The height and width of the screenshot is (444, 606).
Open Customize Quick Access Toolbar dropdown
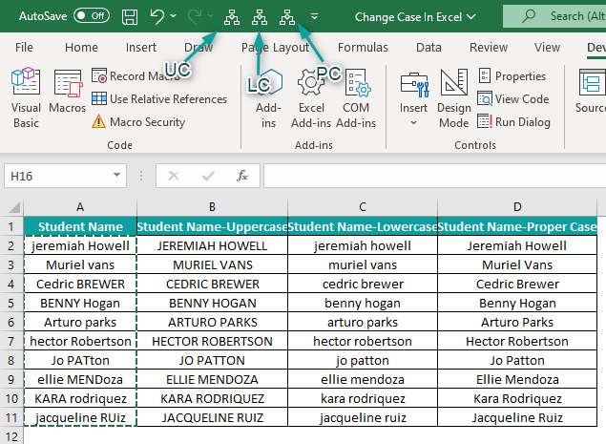click(x=315, y=16)
